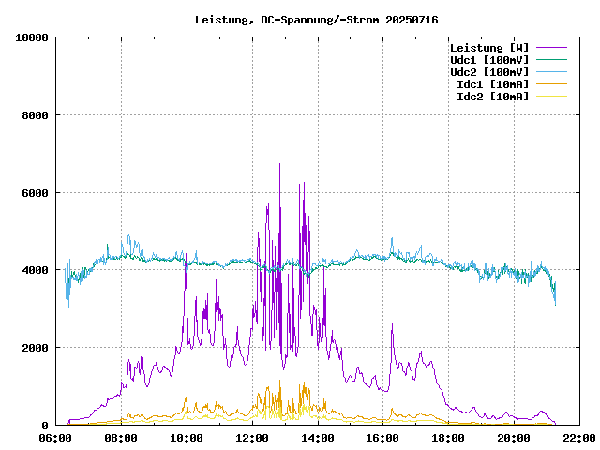Click the 06:00 time label on the x-axis
Viewport: 600px width, 450px height.
coord(56,437)
